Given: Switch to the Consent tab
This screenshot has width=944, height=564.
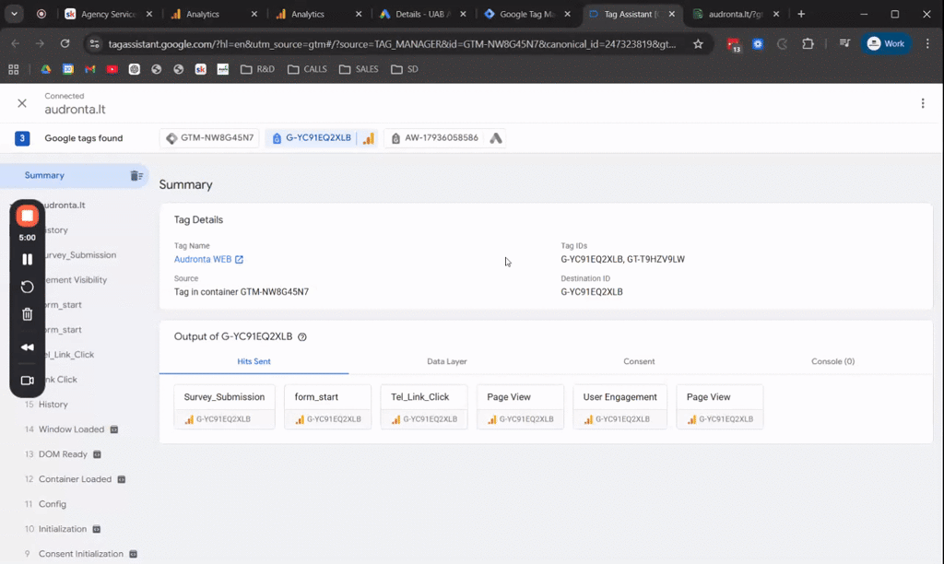Looking at the screenshot, I should pos(639,361).
